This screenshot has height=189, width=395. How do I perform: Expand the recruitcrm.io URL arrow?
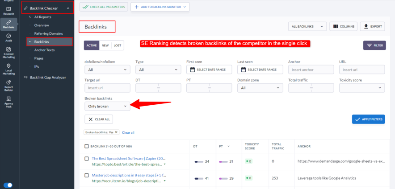[164, 181]
